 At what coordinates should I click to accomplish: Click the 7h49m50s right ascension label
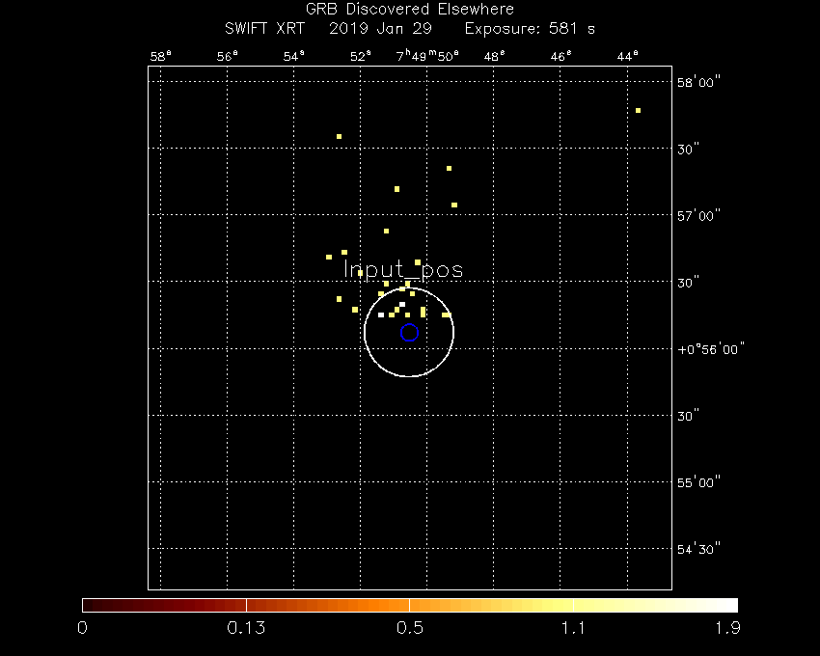[427, 56]
